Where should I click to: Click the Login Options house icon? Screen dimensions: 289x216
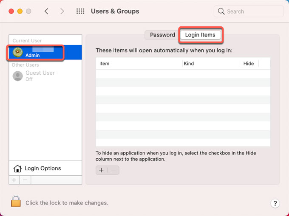(17, 168)
